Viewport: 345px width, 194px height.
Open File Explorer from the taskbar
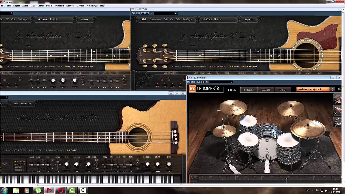click(16, 190)
